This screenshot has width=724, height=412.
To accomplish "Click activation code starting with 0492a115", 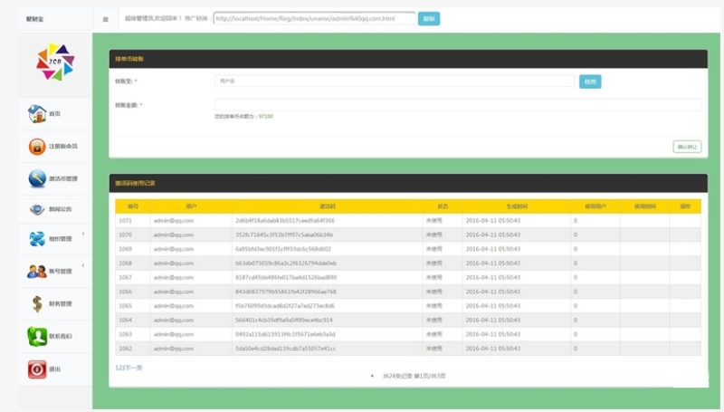I will tap(285, 334).
